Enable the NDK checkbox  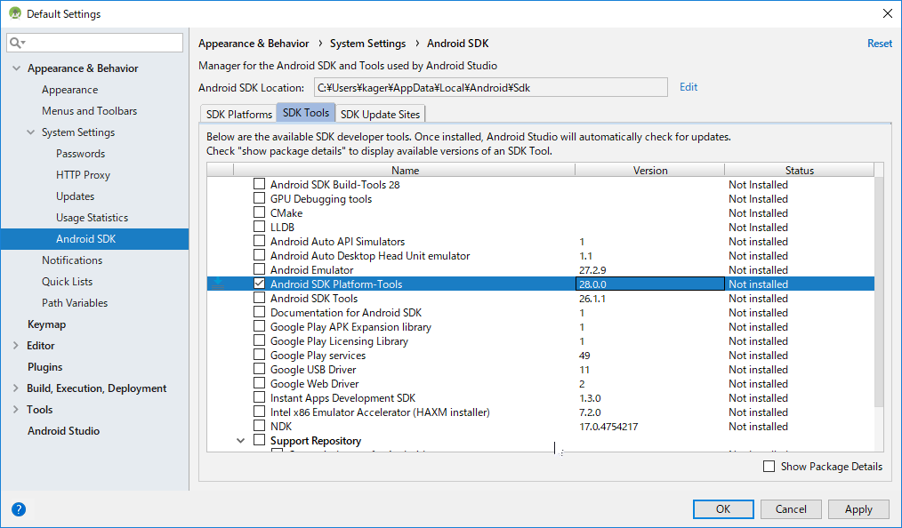click(260, 426)
